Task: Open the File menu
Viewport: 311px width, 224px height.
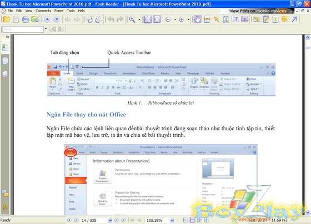Action: coord(10,11)
